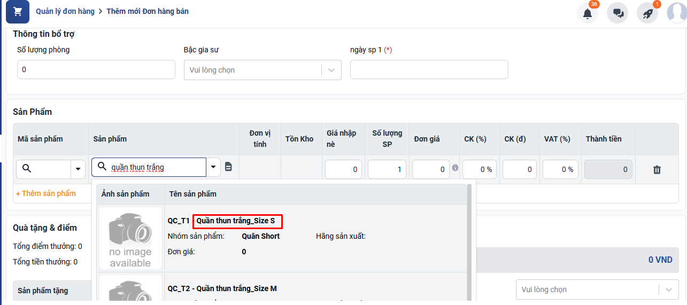Click the product list dropdown scrollbar
The width and height of the screenshot is (687, 305).
(x=469, y=240)
